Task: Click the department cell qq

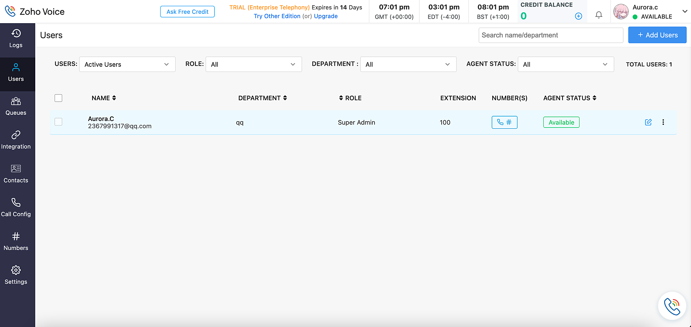Action: pyautogui.click(x=240, y=123)
